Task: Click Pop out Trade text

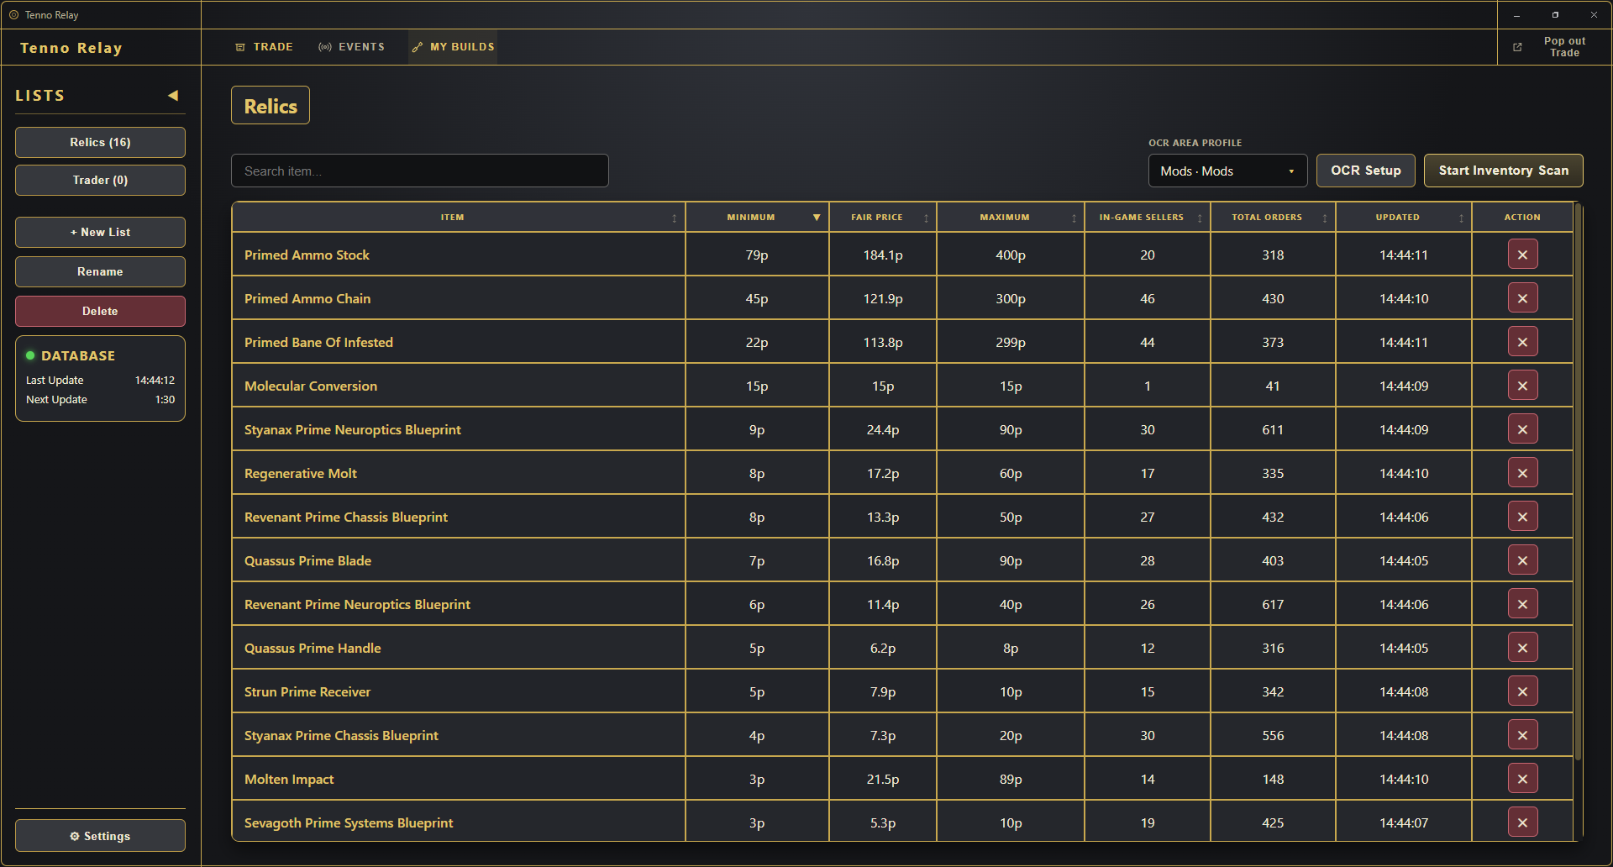Action: pos(1564,47)
